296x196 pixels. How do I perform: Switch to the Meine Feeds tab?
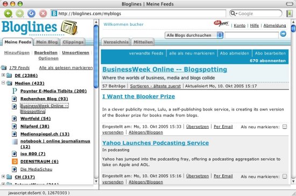pos(18,42)
